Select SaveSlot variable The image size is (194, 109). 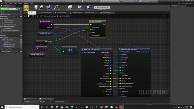(6, 42)
